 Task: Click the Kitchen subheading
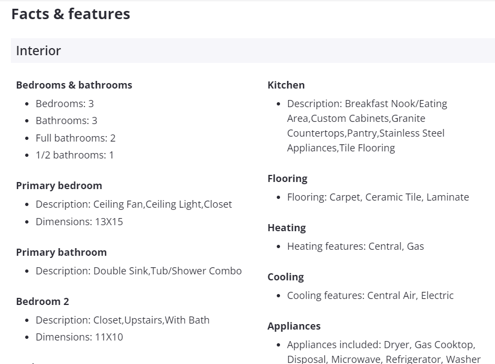coord(286,85)
